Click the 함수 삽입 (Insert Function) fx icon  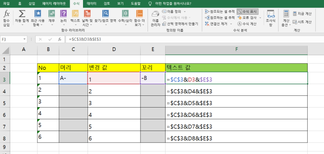6,14
